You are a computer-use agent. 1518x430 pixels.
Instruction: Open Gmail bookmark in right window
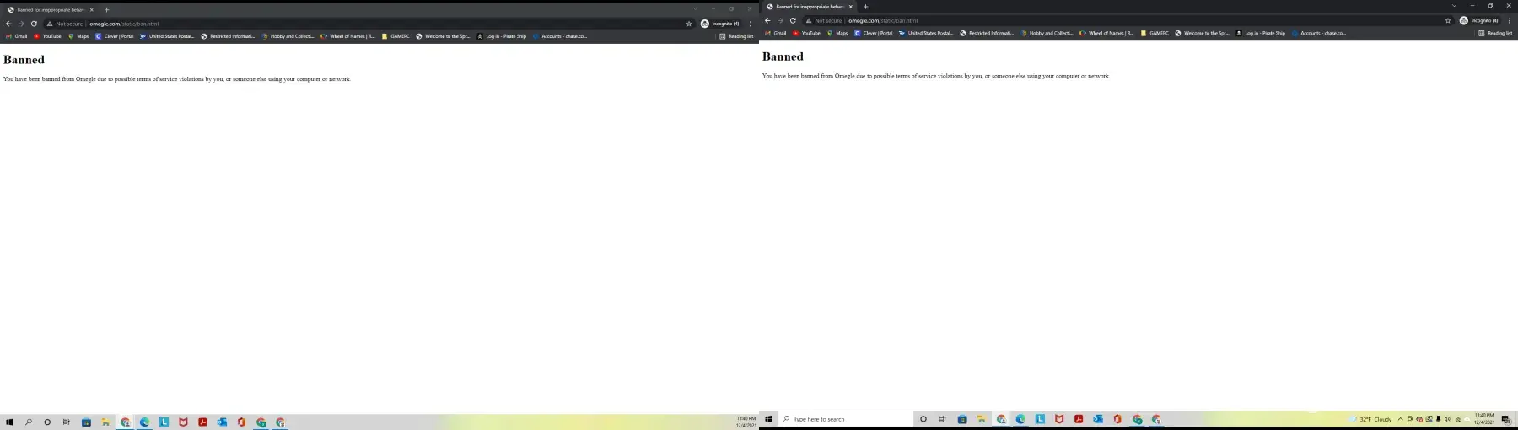tap(775, 33)
